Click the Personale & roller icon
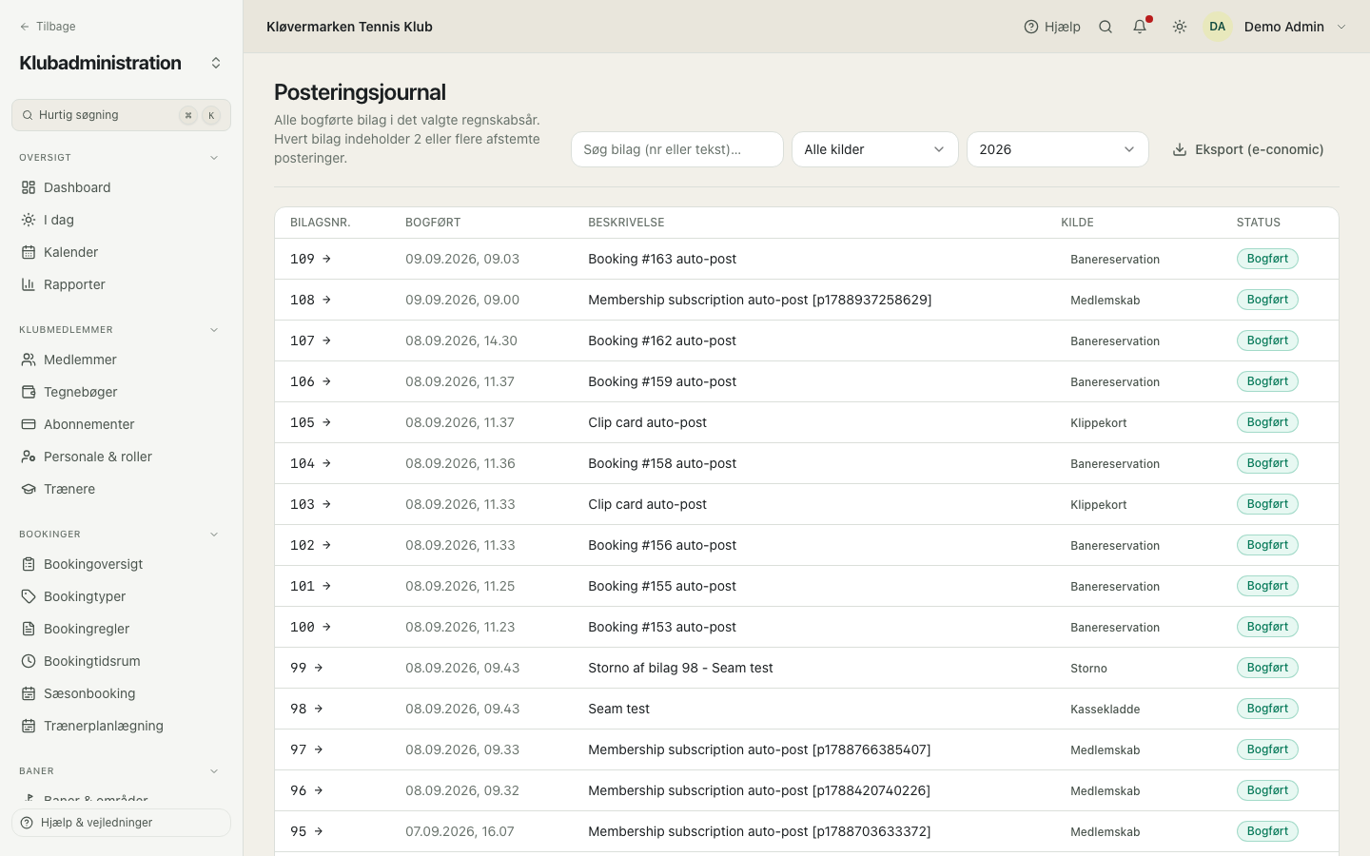Screen dimensions: 1370x856 29,457
